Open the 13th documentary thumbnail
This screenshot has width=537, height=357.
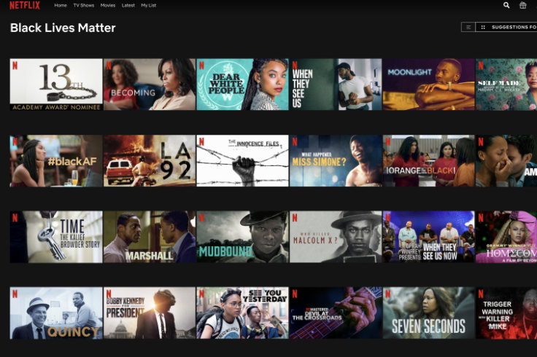point(56,85)
